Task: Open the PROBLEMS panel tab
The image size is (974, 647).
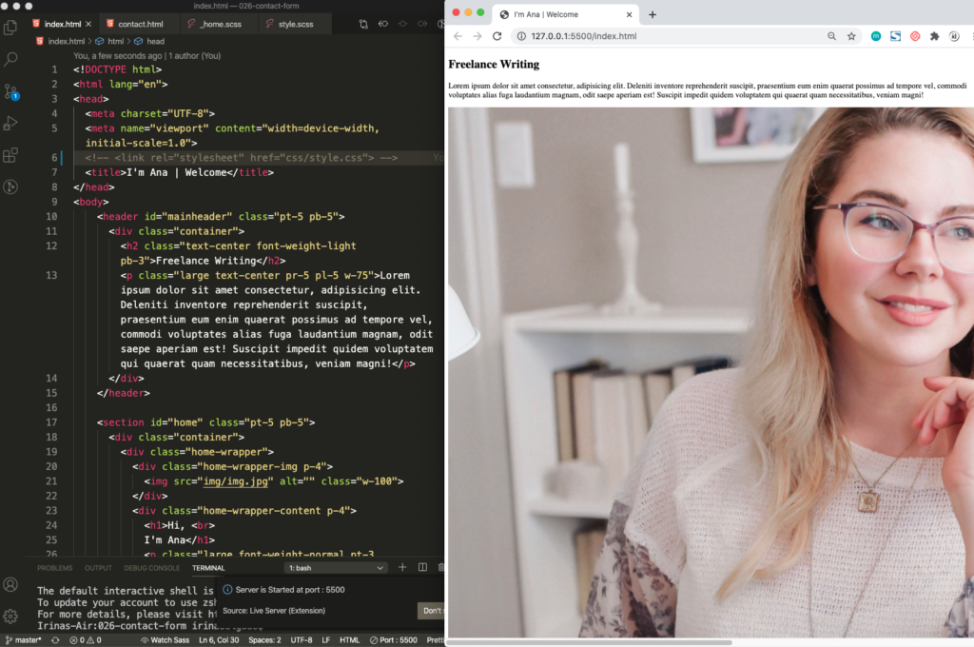Action: [x=54, y=568]
